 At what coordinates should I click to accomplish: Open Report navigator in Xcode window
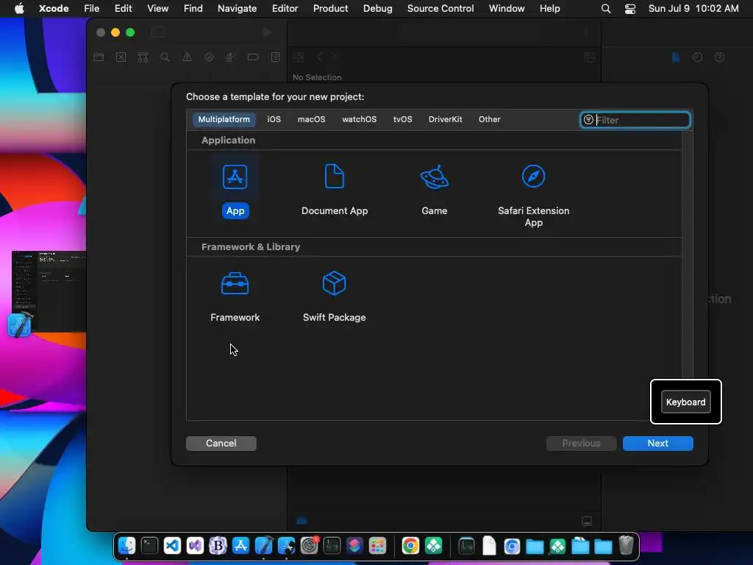point(275,57)
